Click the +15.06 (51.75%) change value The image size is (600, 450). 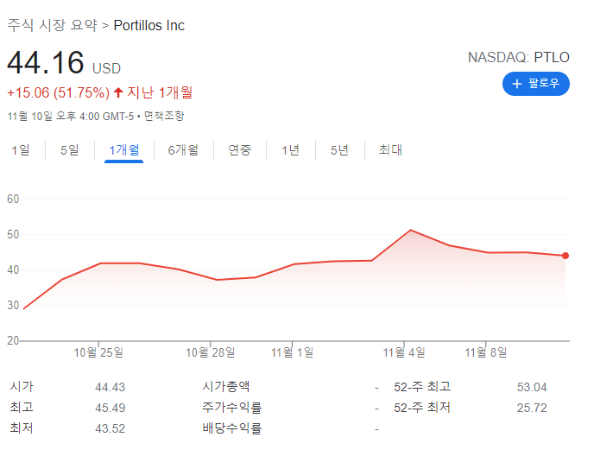click(x=59, y=92)
